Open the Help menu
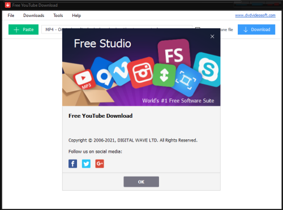 tap(76, 15)
